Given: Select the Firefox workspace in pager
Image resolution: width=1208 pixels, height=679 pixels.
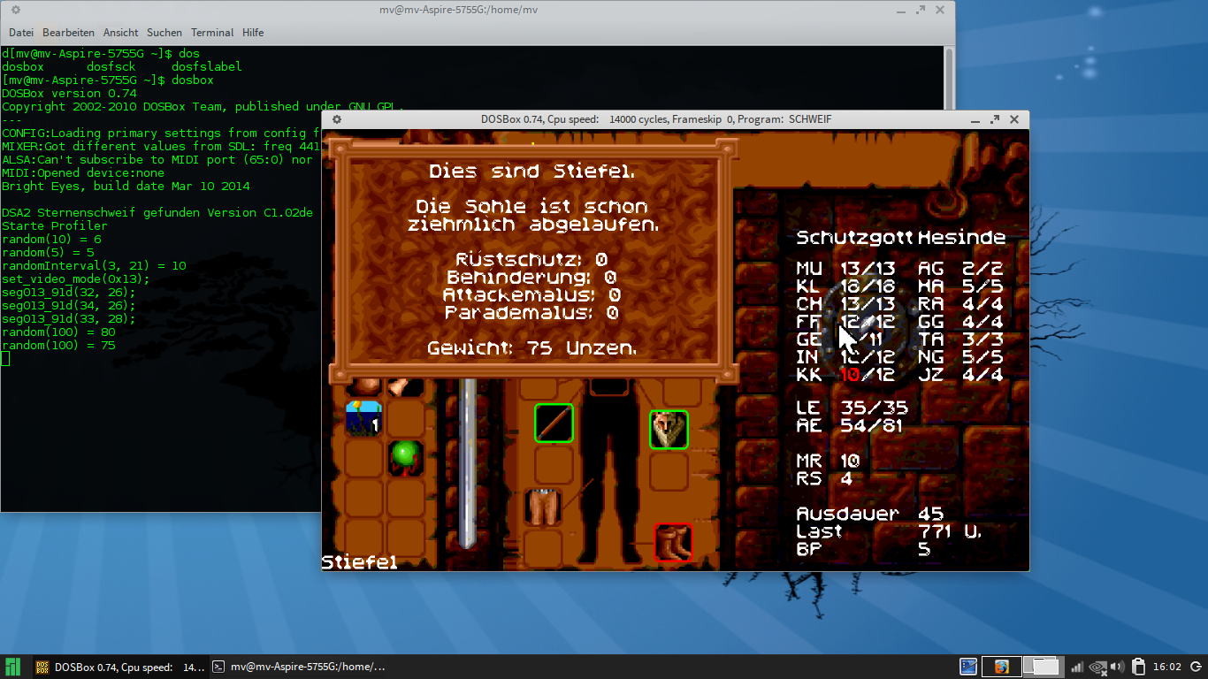Looking at the screenshot, I should [x=1001, y=667].
